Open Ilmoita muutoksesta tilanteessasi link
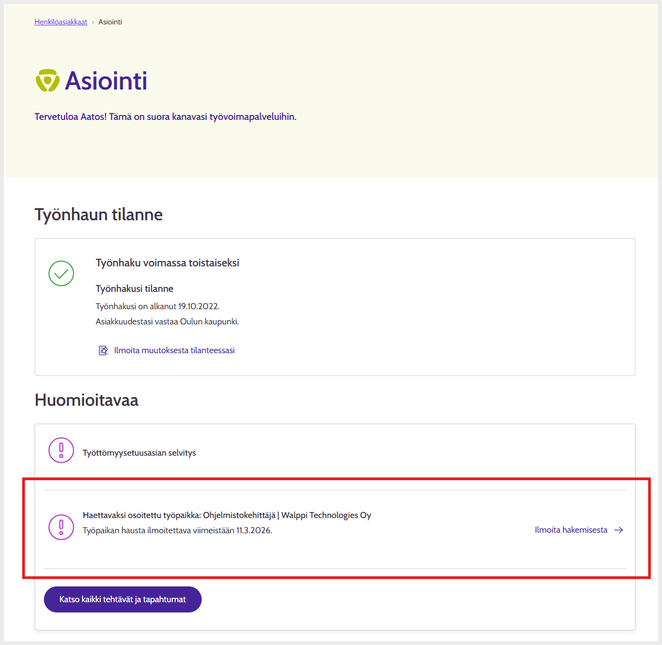The height and width of the screenshot is (645, 662). pyautogui.click(x=174, y=350)
